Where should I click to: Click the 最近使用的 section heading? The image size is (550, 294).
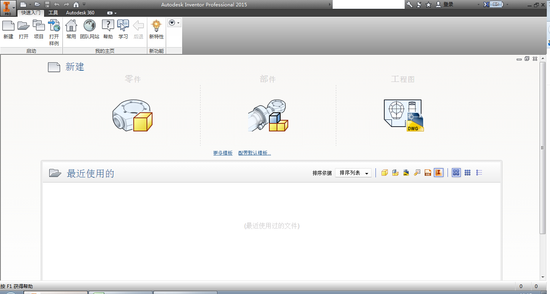tap(90, 173)
